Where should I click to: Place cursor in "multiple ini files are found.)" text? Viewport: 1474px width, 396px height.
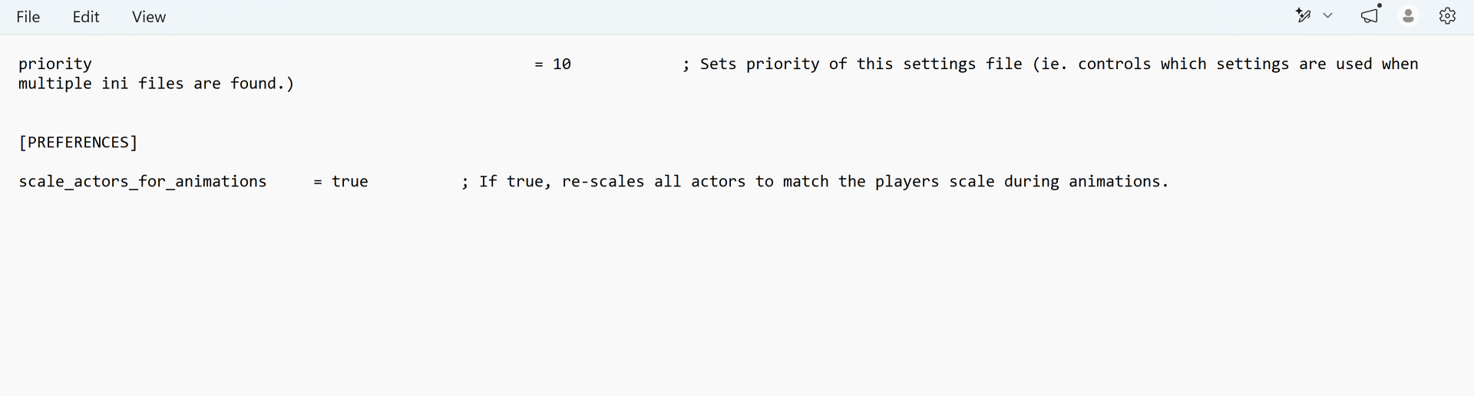(x=157, y=84)
